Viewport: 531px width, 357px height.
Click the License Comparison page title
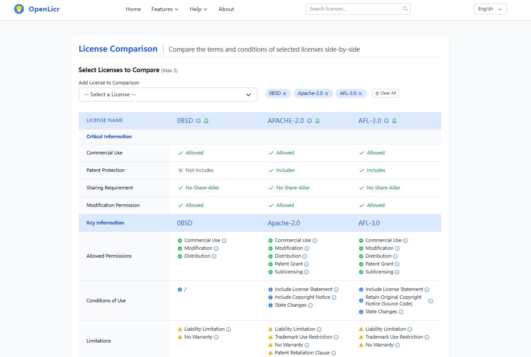coord(118,49)
